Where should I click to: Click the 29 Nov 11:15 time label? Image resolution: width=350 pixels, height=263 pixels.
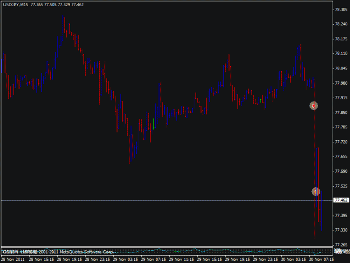[181, 260]
